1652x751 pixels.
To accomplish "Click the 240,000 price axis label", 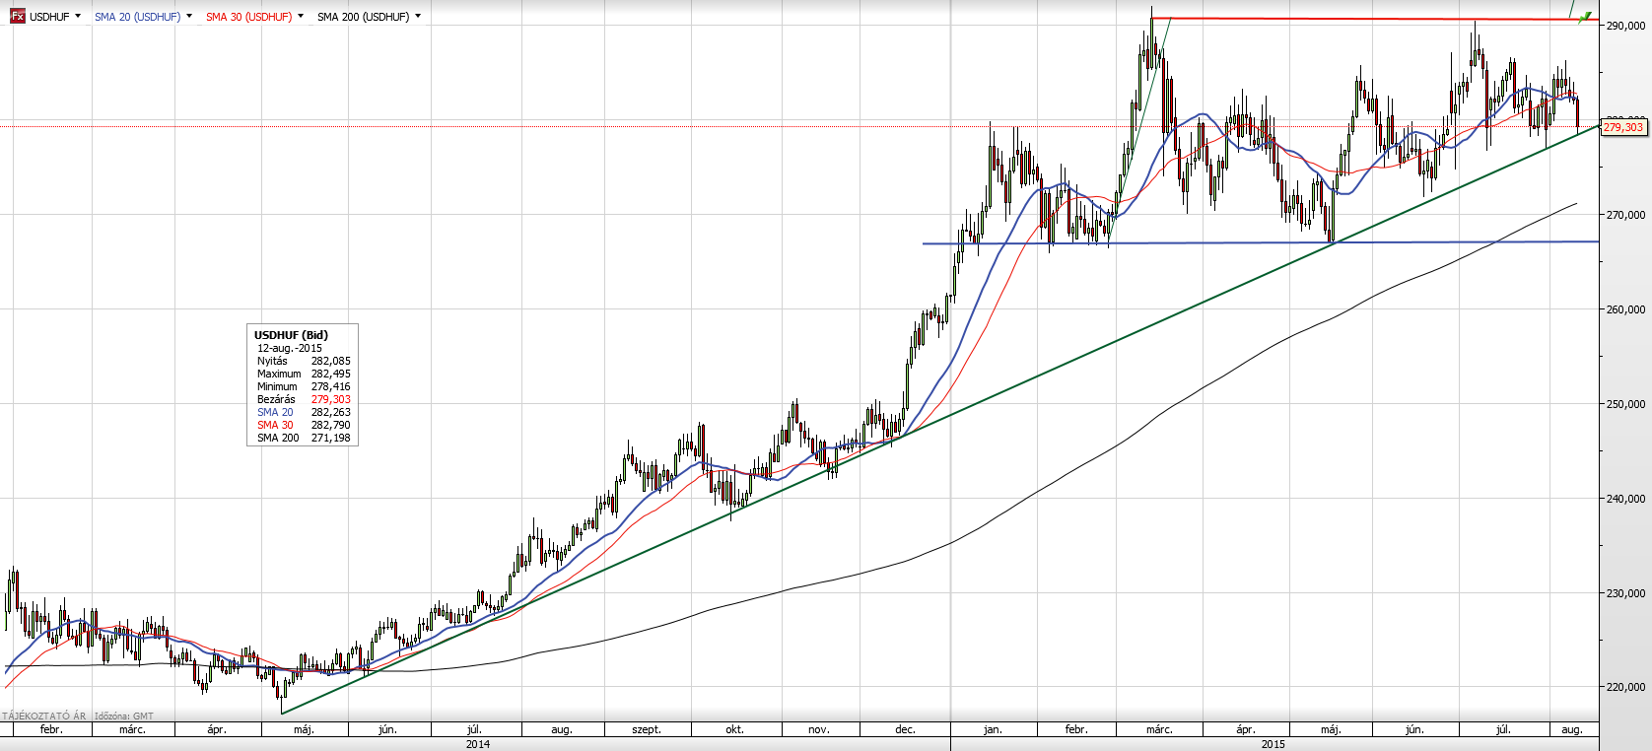I will point(1625,499).
